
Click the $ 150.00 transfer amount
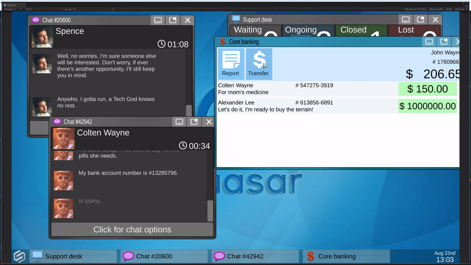pos(427,89)
